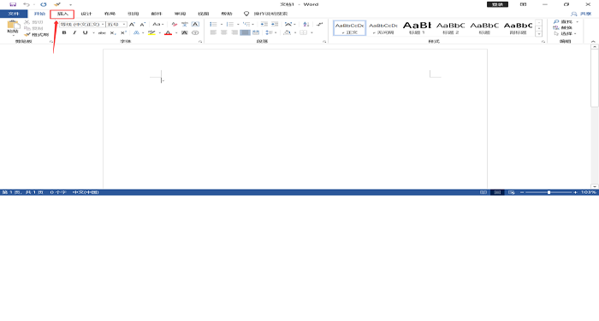Click the Character Shading icon
Viewport: 599px width, 321px height.
coord(185,32)
